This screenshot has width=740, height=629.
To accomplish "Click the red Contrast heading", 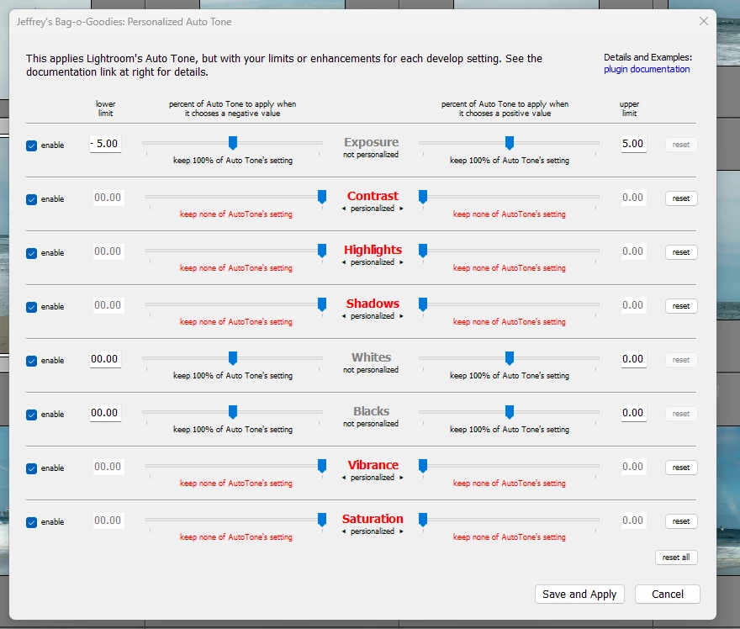I will click(x=373, y=196).
